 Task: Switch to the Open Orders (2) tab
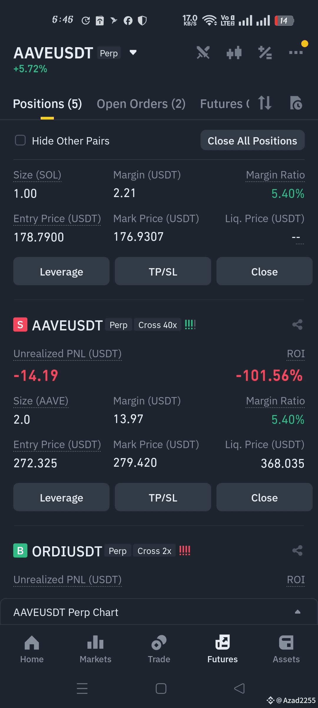(x=141, y=104)
